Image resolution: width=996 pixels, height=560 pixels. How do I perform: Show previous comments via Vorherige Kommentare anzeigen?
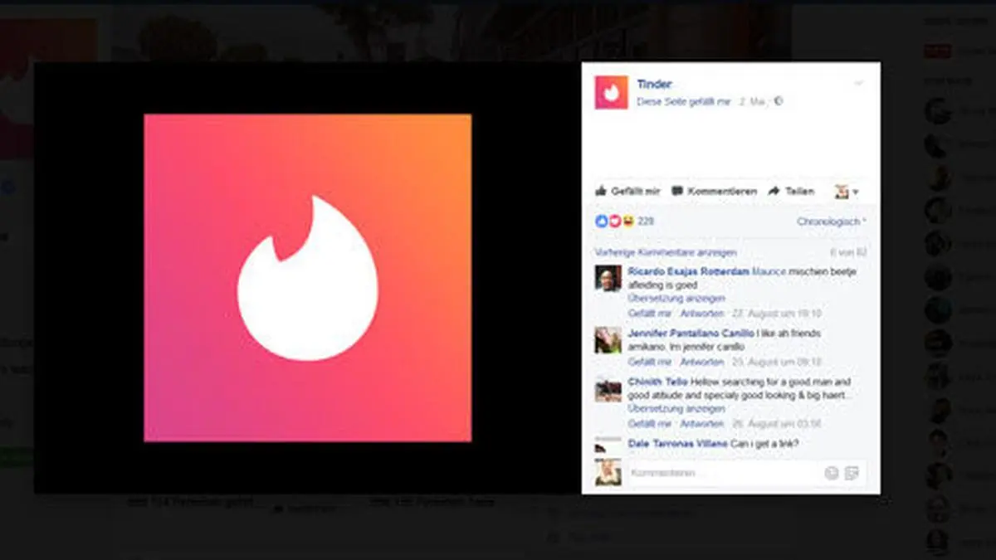[x=665, y=252]
